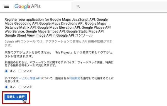Open the hamburger navigation menu

6,6
